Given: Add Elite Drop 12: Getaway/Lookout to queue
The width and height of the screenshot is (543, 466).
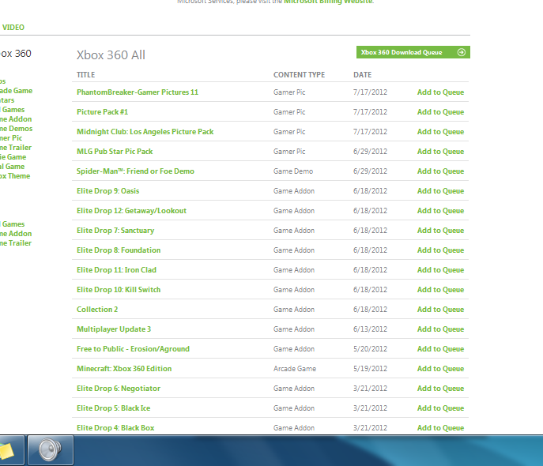Looking at the screenshot, I should pyautogui.click(x=440, y=210).
